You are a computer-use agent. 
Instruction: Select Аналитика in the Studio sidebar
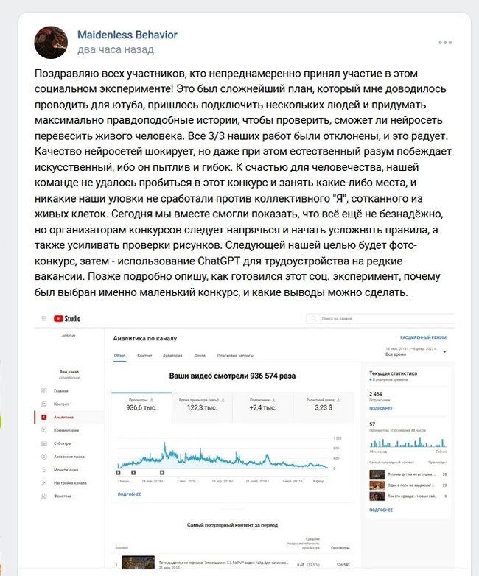[x=65, y=417]
